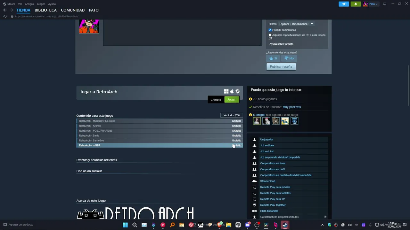Open Ayuda sobre formato link

tap(281, 44)
